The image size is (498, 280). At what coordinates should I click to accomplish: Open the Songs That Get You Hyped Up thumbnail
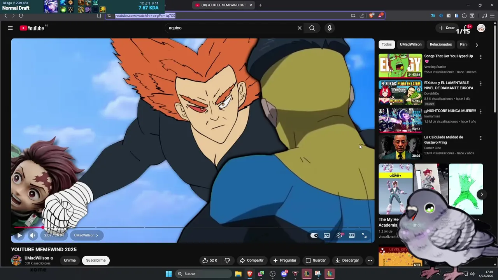pyautogui.click(x=400, y=66)
